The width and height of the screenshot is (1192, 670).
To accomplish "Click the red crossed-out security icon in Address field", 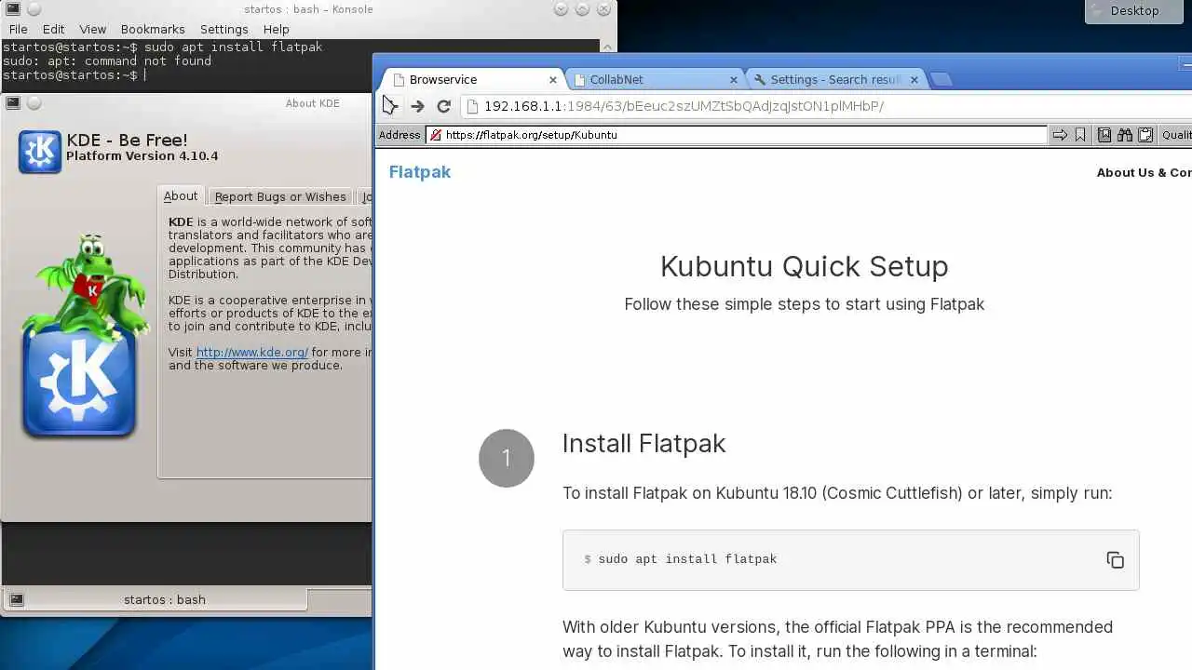I will click(x=435, y=135).
